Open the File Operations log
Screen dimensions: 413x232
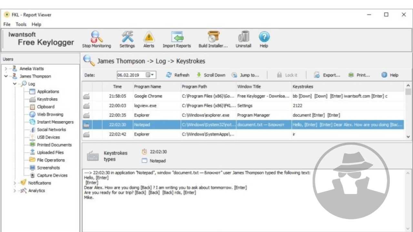[x=51, y=160]
